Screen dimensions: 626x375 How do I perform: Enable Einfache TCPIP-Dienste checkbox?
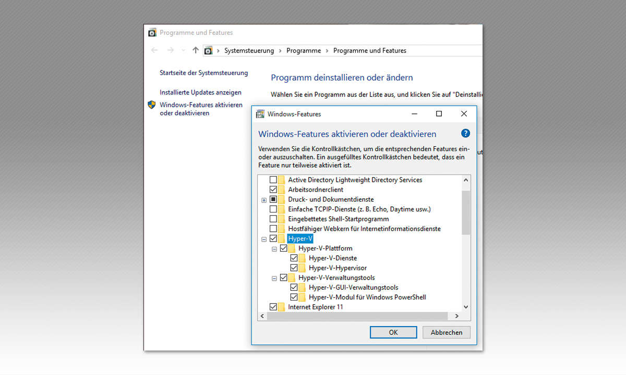pyautogui.click(x=273, y=209)
